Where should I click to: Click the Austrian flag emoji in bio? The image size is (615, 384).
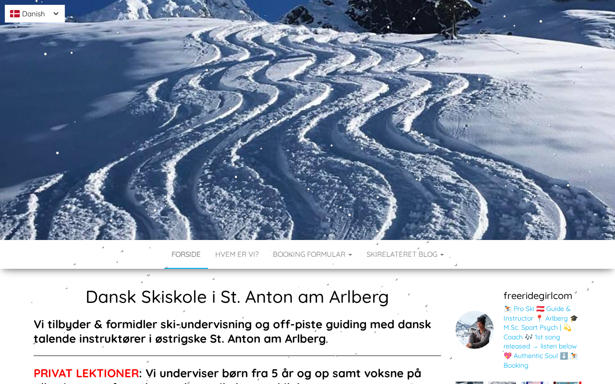(540, 309)
